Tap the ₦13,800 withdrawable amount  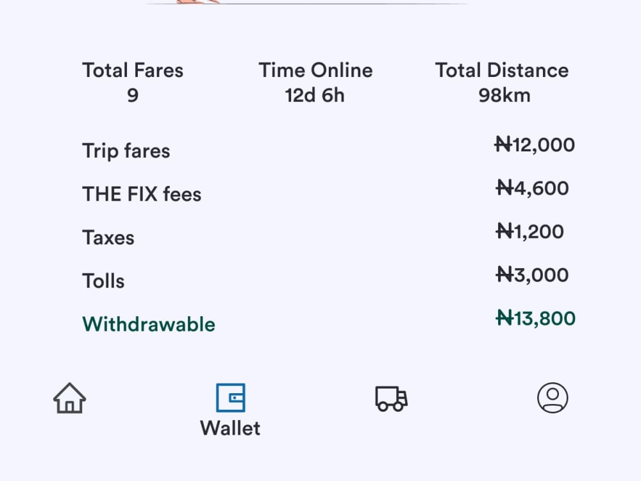(535, 318)
